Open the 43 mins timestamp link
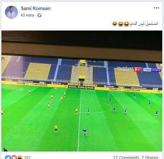 pos(27,15)
